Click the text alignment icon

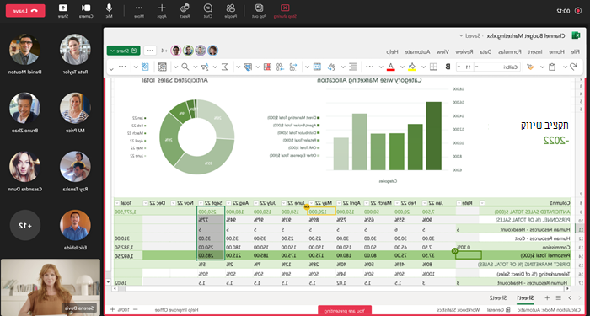tap(353, 67)
